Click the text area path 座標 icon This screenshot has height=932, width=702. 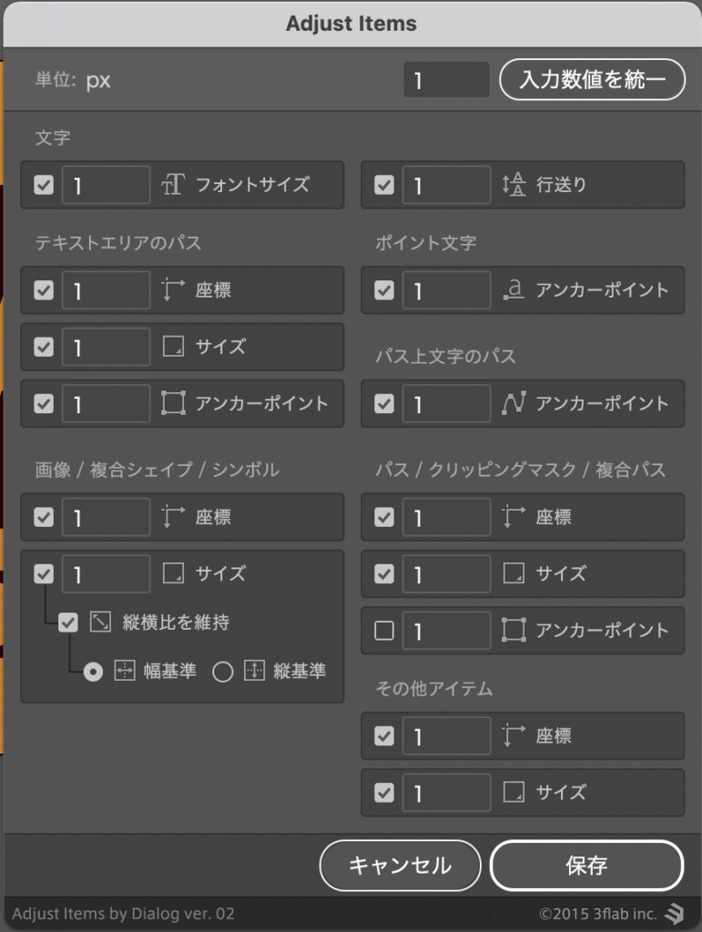click(173, 290)
